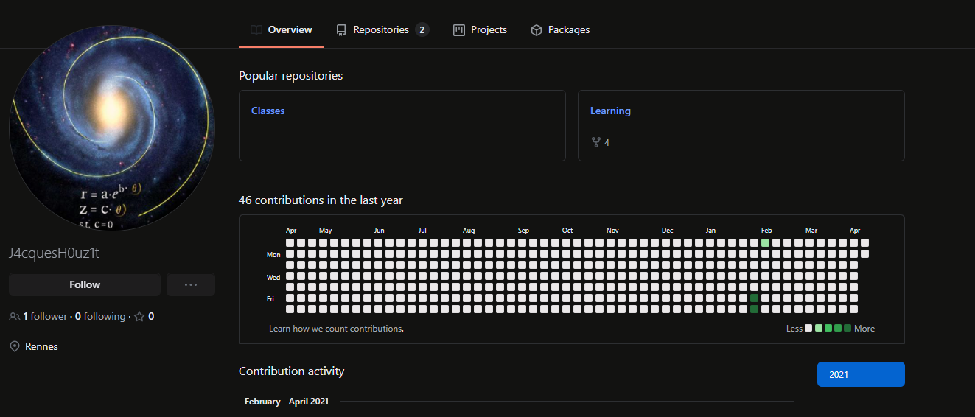975x417 pixels.
Task: Click the fork icon on the Learning card
Action: [595, 142]
